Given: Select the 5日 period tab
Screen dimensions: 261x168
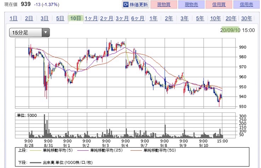Looking at the screenshot, I should coord(60,18).
